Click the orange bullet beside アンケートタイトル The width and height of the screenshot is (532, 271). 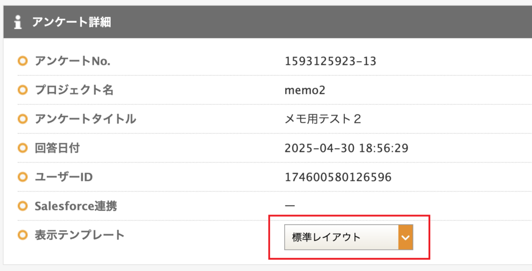[x=22, y=119]
